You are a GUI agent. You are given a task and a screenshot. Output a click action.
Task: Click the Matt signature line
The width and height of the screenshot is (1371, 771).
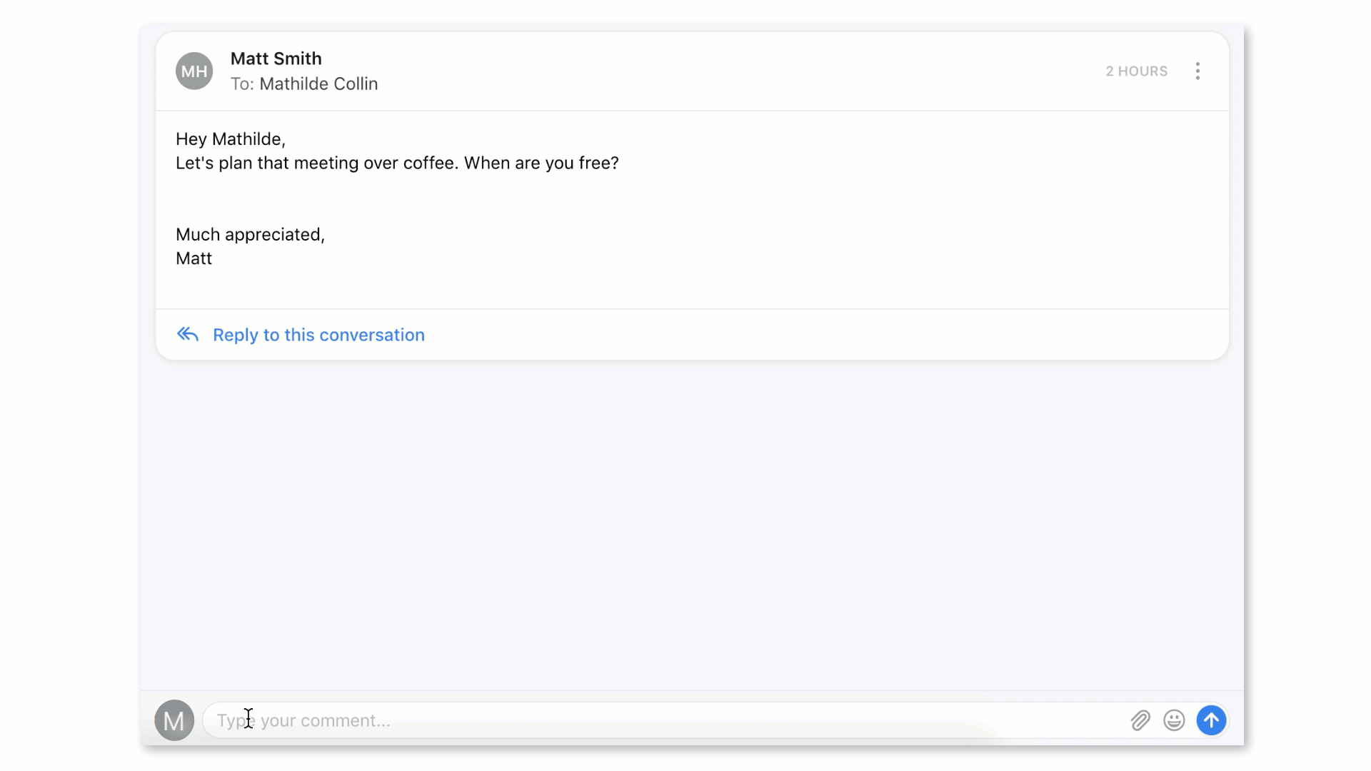194,258
